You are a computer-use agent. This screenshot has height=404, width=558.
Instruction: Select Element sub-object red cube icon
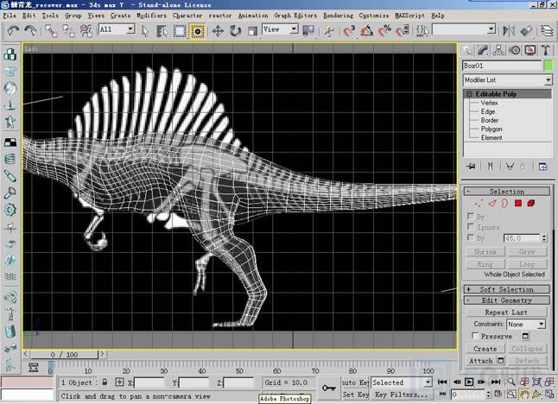tap(531, 203)
